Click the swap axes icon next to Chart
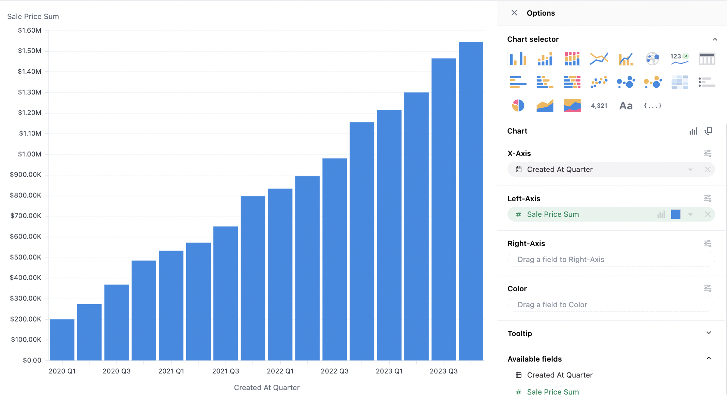 [x=708, y=131]
